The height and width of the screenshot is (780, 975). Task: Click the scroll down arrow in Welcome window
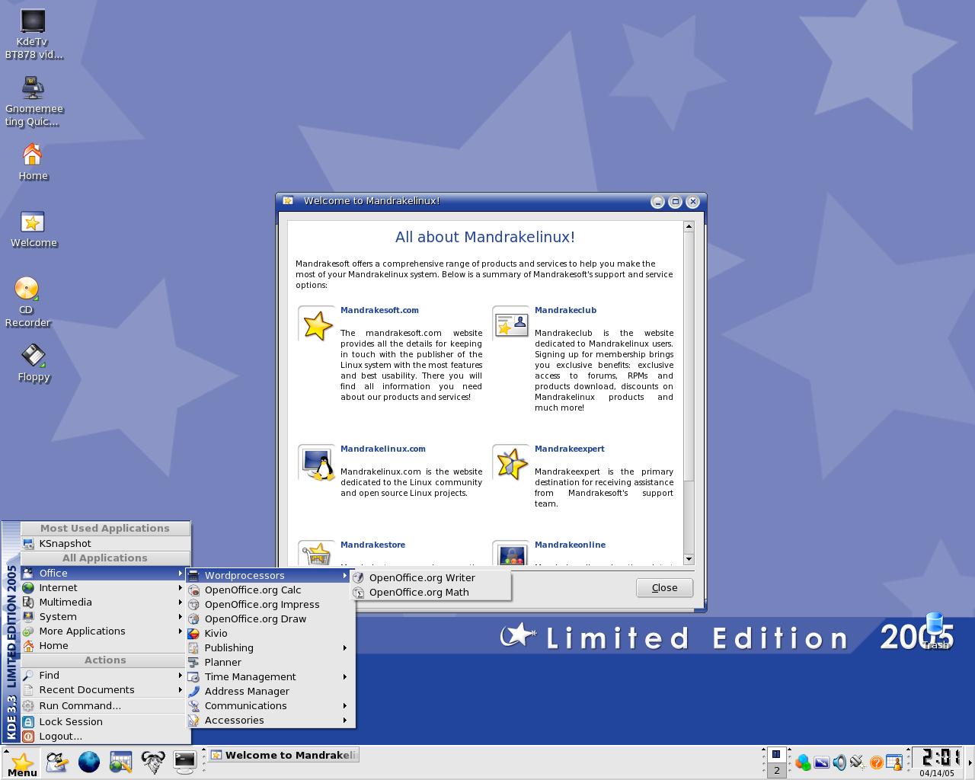click(x=689, y=559)
